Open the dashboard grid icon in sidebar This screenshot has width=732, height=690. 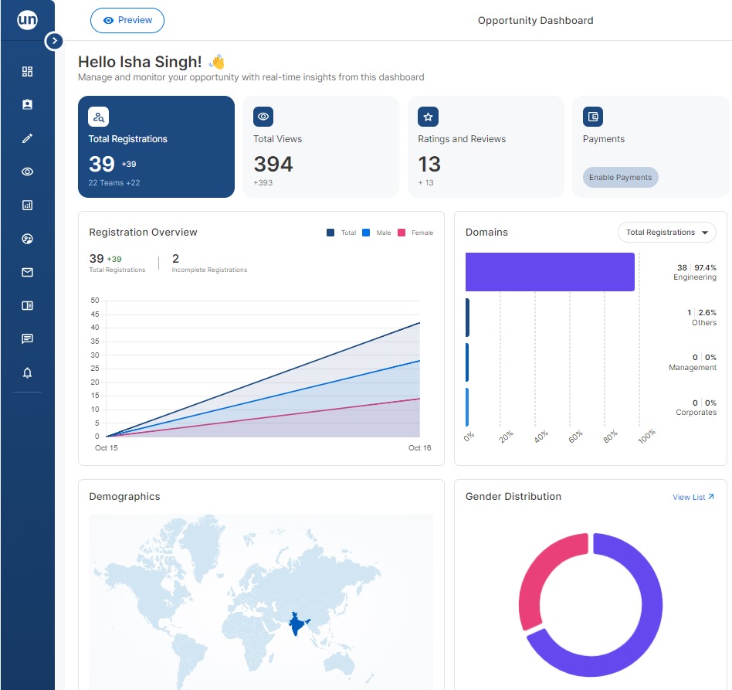tap(27, 72)
